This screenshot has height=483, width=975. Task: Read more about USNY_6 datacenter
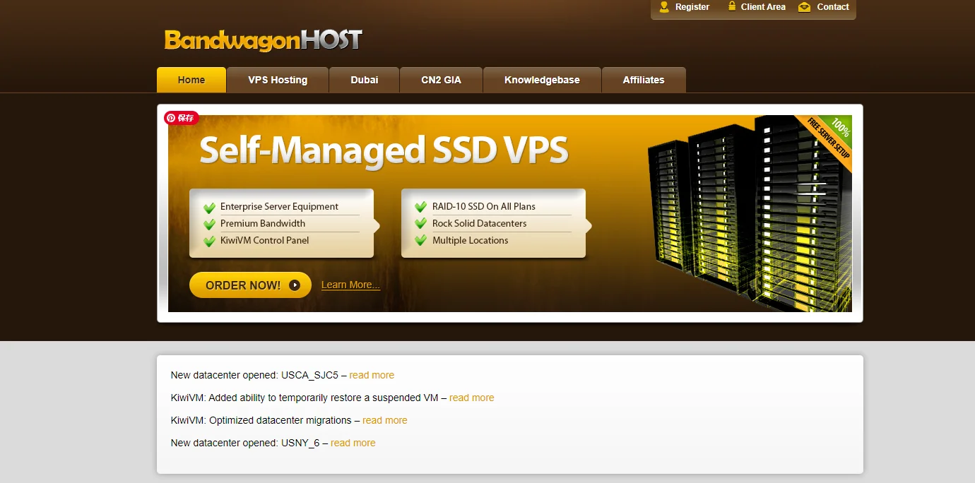[353, 443]
